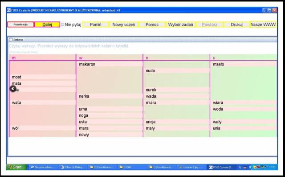285x177 pixels.
Task: Click the round back arrow icon
Action: pos(13,89)
